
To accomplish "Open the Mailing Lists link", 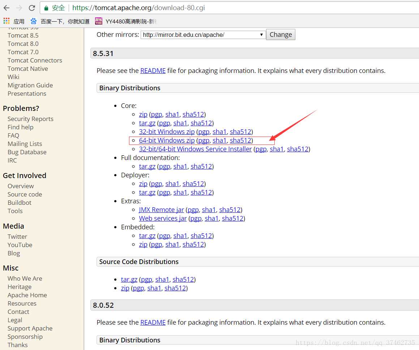I will [25, 144].
